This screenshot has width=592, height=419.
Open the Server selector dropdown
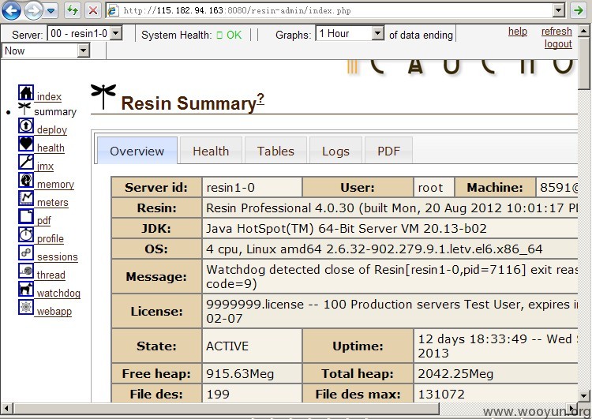84,33
